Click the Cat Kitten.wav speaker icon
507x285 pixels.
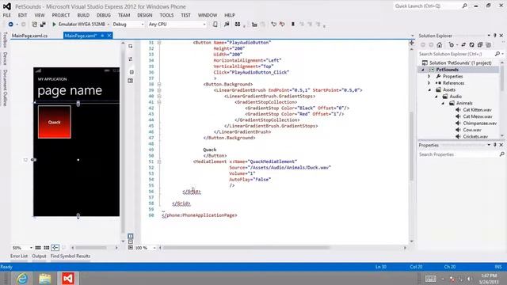click(x=458, y=110)
